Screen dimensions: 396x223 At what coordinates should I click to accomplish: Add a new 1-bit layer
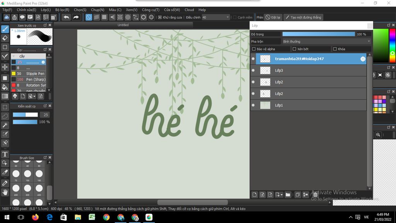tap(270, 195)
